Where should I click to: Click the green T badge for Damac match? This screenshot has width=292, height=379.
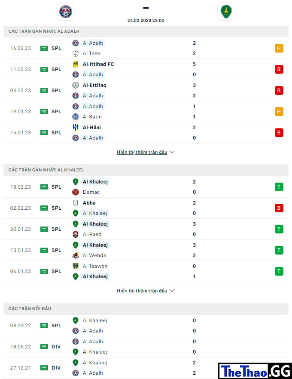(279, 187)
